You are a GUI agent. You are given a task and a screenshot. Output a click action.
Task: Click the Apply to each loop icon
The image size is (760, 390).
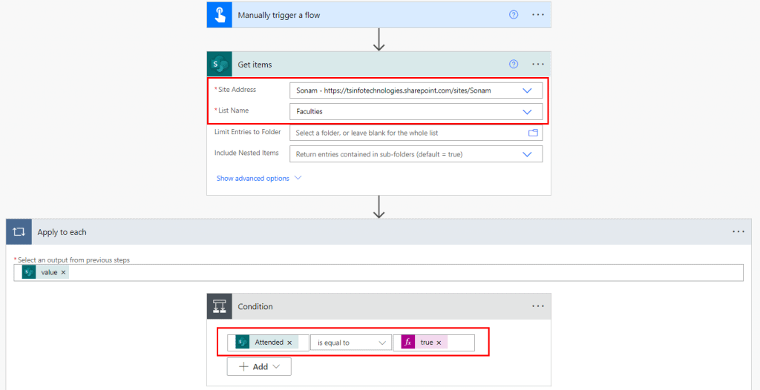(19, 232)
